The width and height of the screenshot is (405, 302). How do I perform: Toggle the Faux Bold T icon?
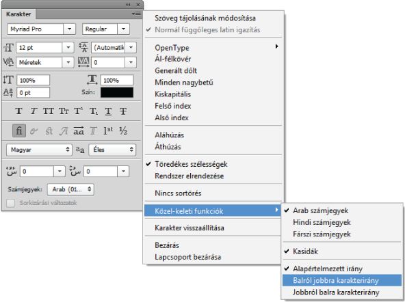(x=18, y=111)
